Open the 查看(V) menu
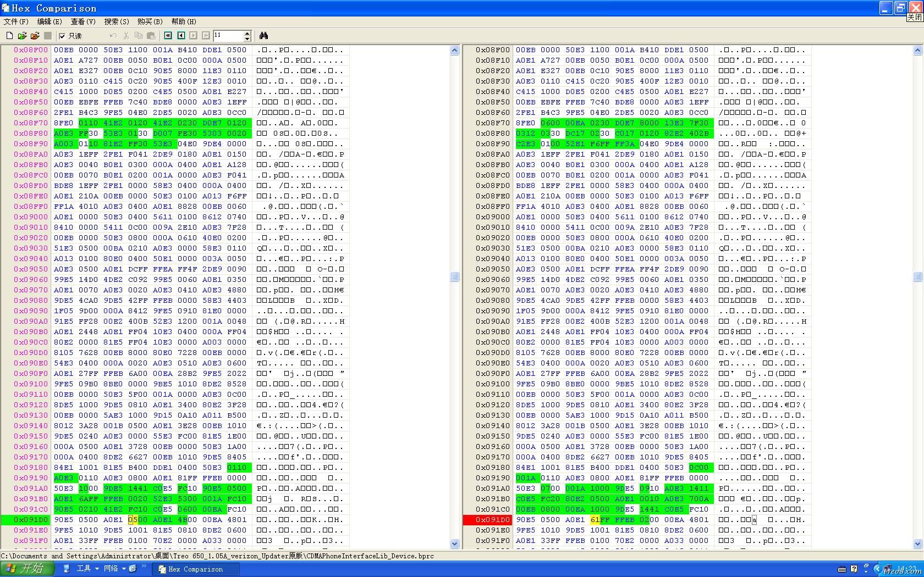This screenshot has width=924, height=577. click(83, 21)
